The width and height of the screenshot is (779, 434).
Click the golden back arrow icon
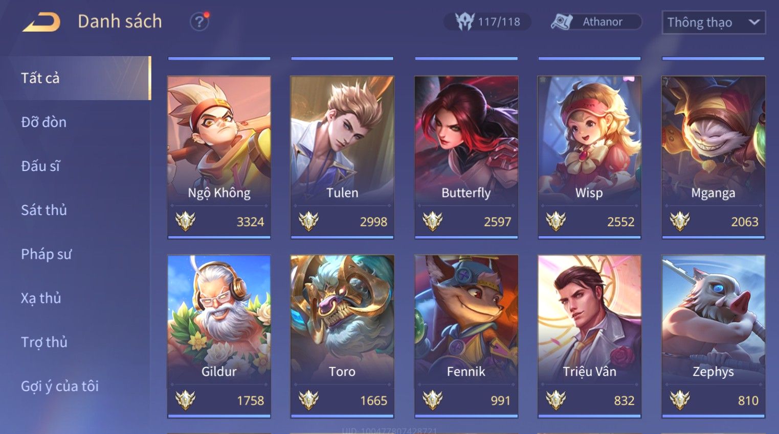tap(41, 22)
